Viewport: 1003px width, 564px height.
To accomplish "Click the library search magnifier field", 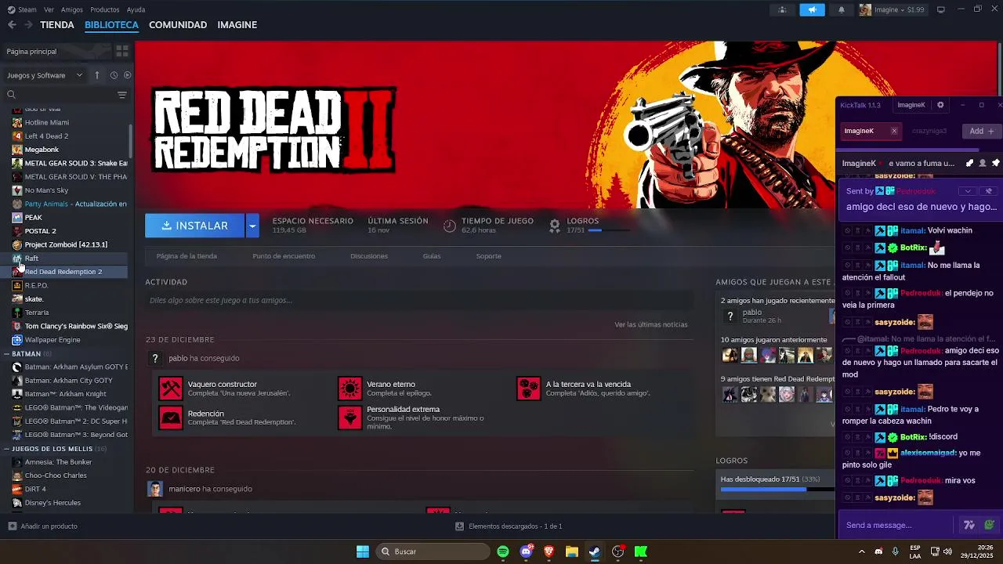I will (59, 95).
